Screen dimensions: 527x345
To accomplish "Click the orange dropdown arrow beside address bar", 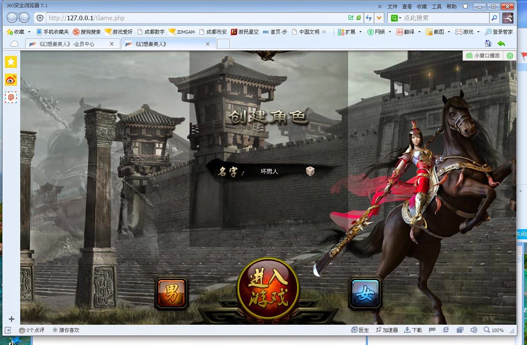I will tap(379, 18).
